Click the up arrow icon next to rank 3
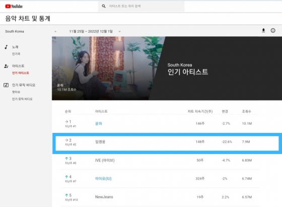 click(66, 159)
